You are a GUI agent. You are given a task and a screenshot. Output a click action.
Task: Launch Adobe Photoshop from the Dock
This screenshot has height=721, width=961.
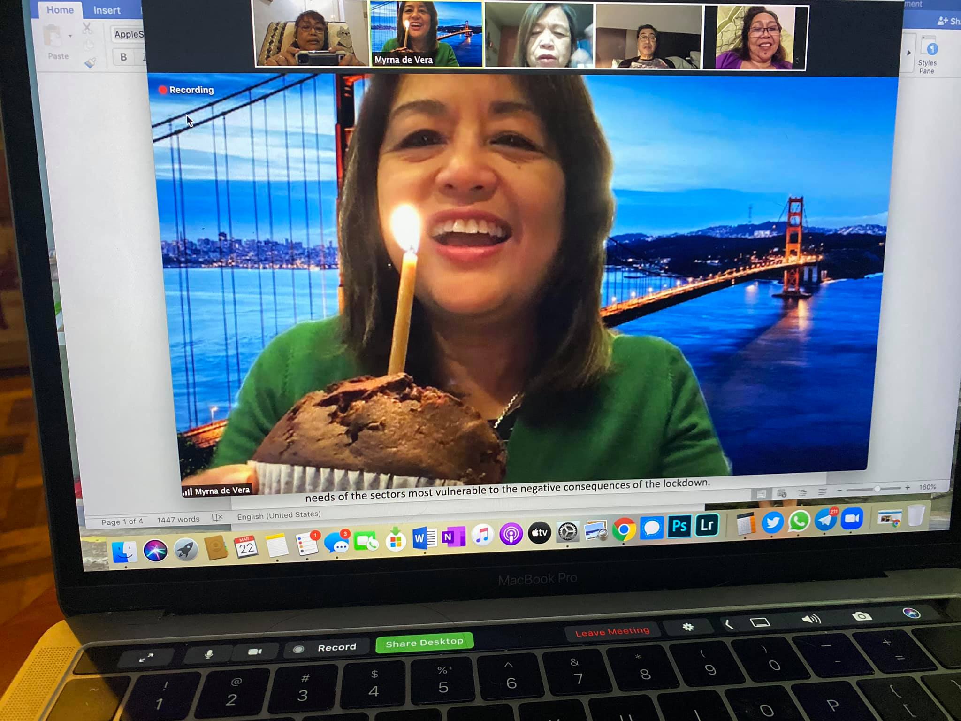(679, 526)
